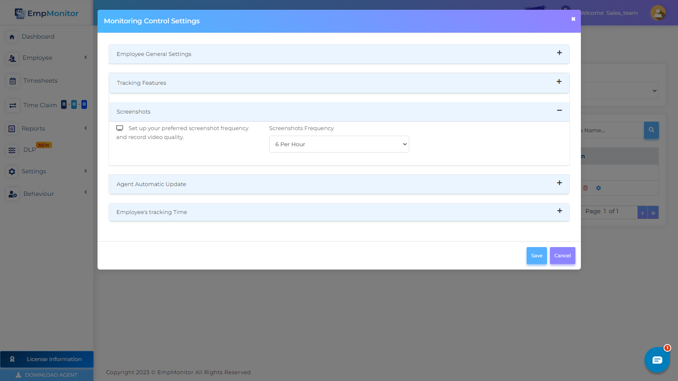Click the Monitoring Control Settings title
The height and width of the screenshot is (381, 678).
pyautogui.click(x=152, y=21)
